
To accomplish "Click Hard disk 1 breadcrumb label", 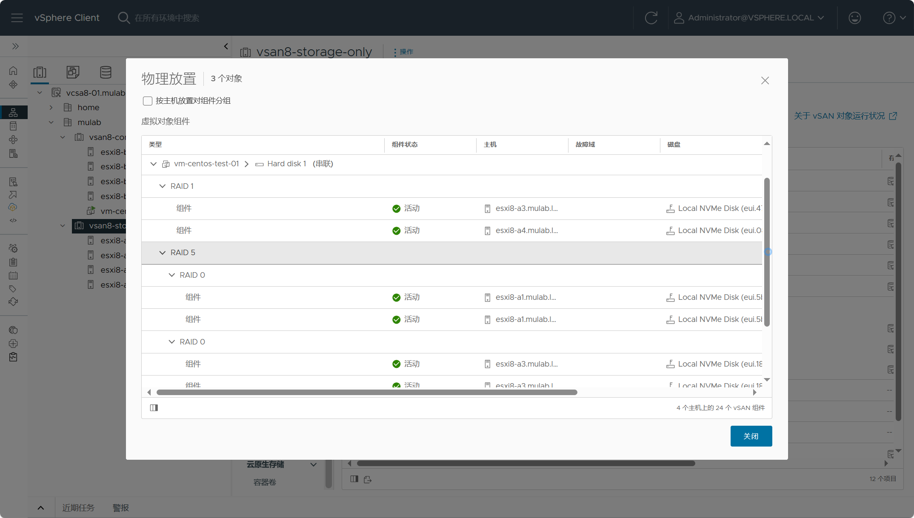I will click(286, 164).
